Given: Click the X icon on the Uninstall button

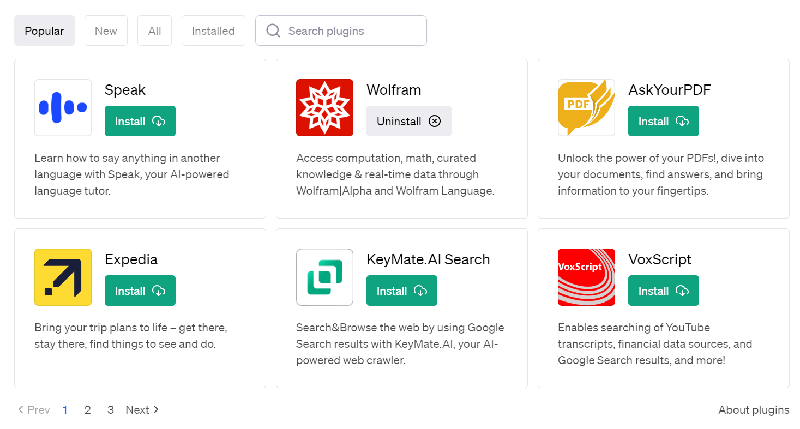Looking at the screenshot, I should click(x=435, y=121).
